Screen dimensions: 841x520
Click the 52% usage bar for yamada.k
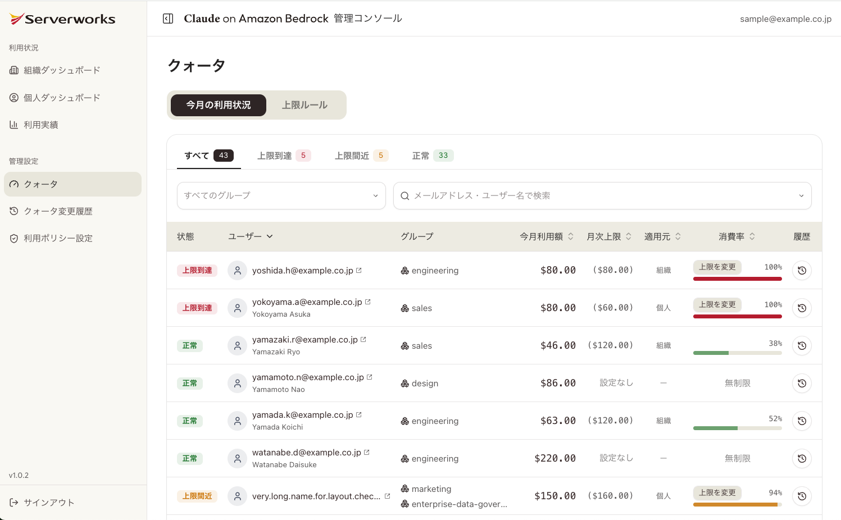738,428
